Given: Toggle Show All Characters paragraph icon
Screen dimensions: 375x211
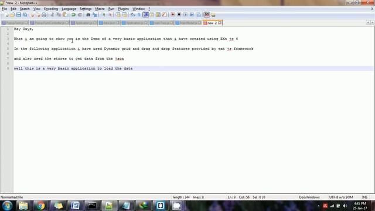Looking at the screenshot, I should (x=139, y=15).
